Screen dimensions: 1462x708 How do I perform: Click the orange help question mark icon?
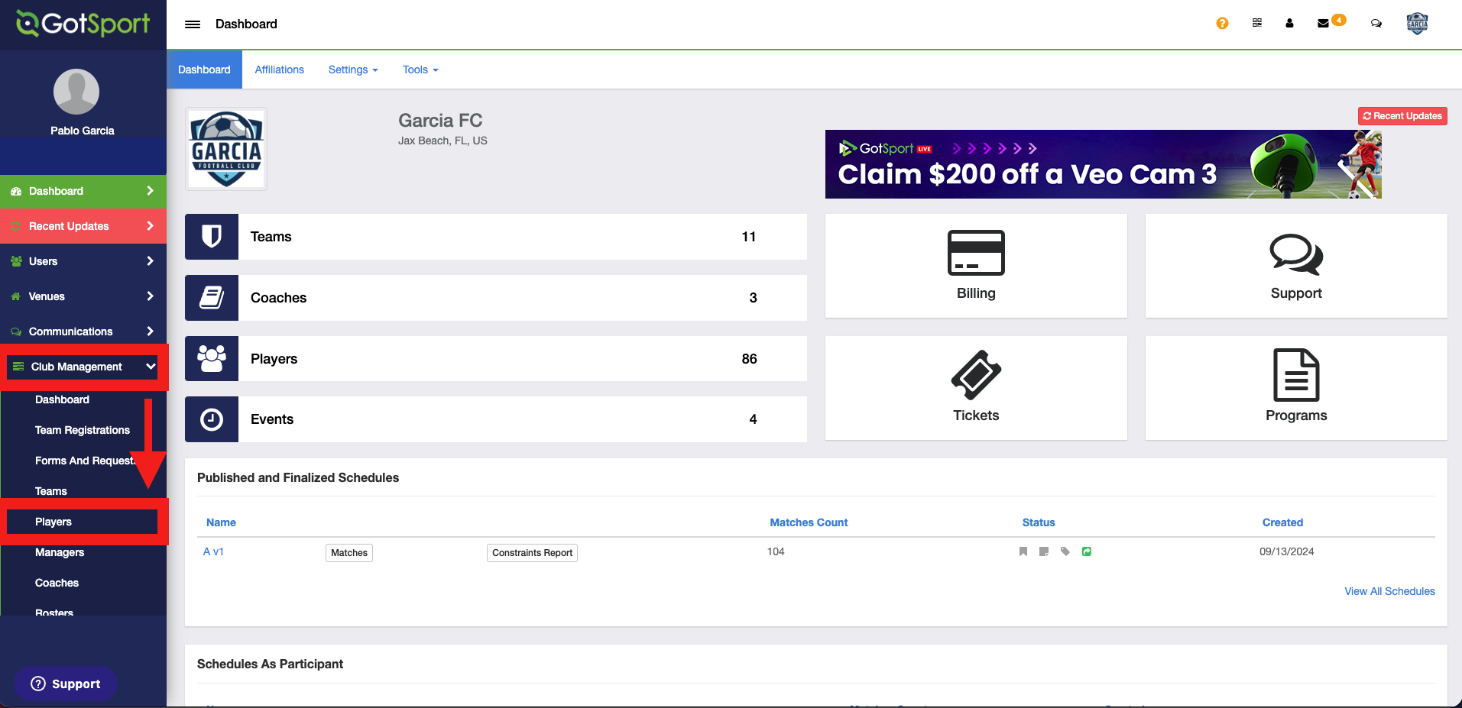pyautogui.click(x=1222, y=24)
